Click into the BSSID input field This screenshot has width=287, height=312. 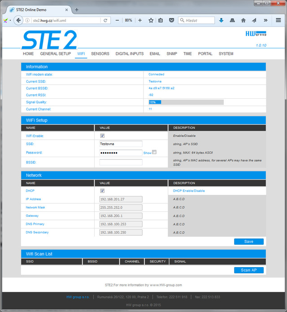click(x=121, y=162)
